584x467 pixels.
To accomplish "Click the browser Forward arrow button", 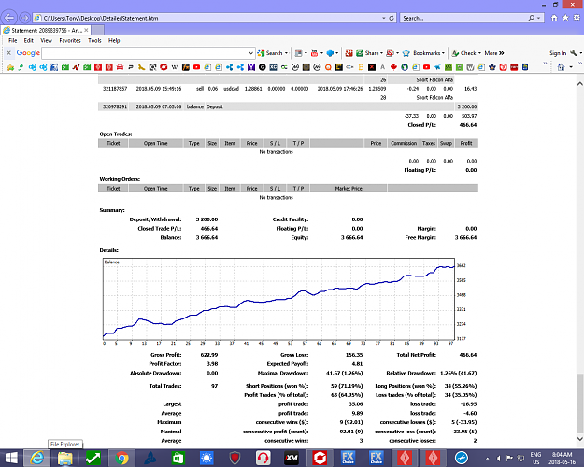I will pyautogui.click(x=24, y=18).
